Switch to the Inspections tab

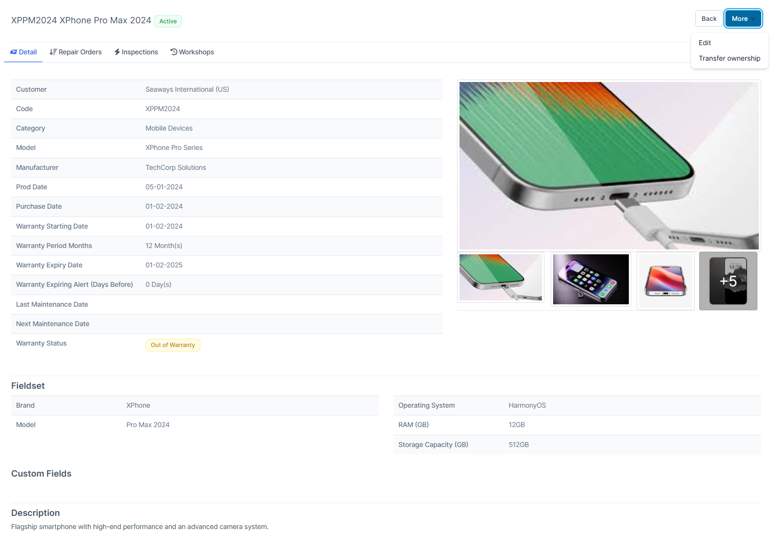pyautogui.click(x=136, y=52)
